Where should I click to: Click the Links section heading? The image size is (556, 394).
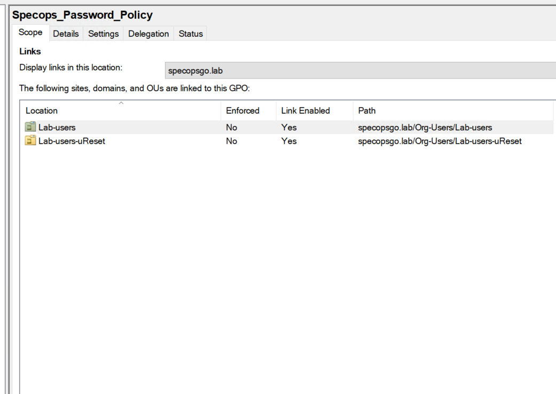(x=30, y=51)
